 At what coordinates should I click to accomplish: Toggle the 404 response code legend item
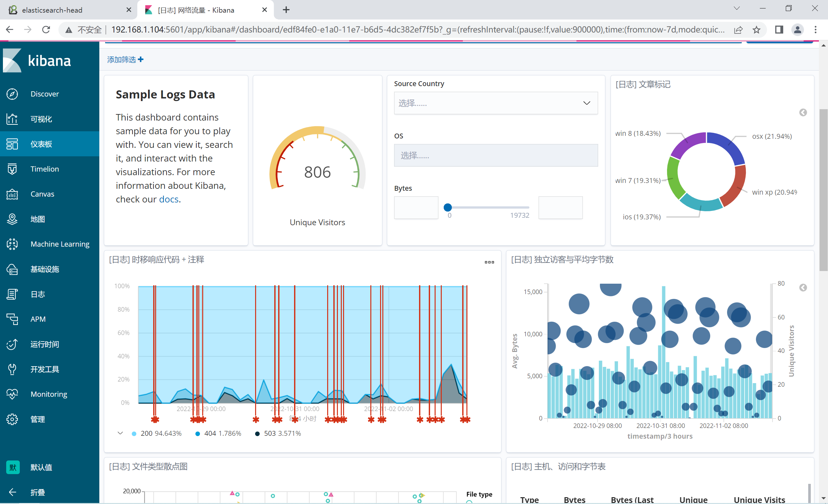click(x=218, y=433)
